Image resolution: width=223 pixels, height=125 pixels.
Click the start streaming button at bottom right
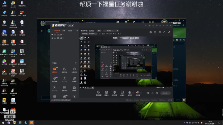coord(165,93)
